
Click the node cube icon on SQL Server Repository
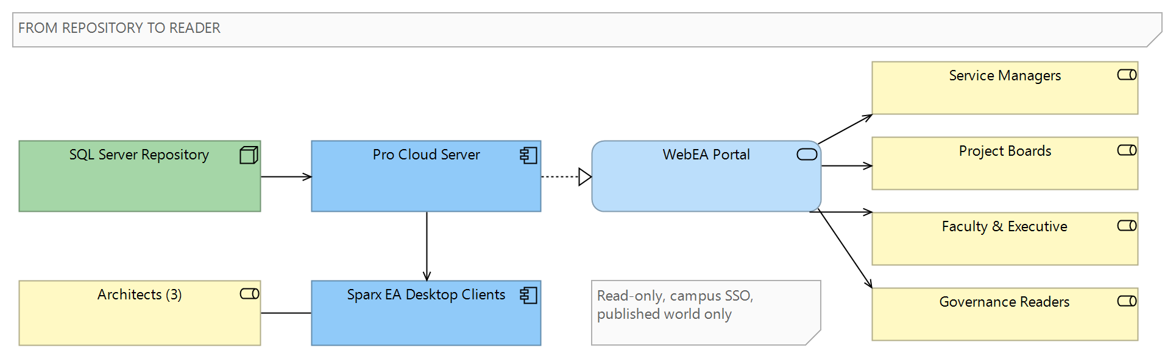249,155
